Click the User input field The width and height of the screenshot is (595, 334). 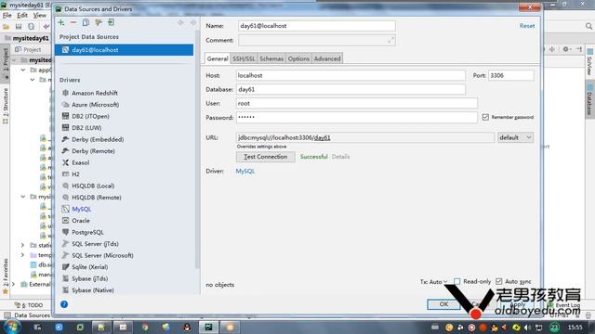[x=356, y=103]
